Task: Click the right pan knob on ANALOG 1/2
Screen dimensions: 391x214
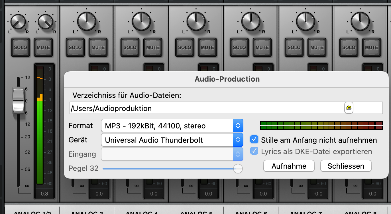Action: pos(46,22)
